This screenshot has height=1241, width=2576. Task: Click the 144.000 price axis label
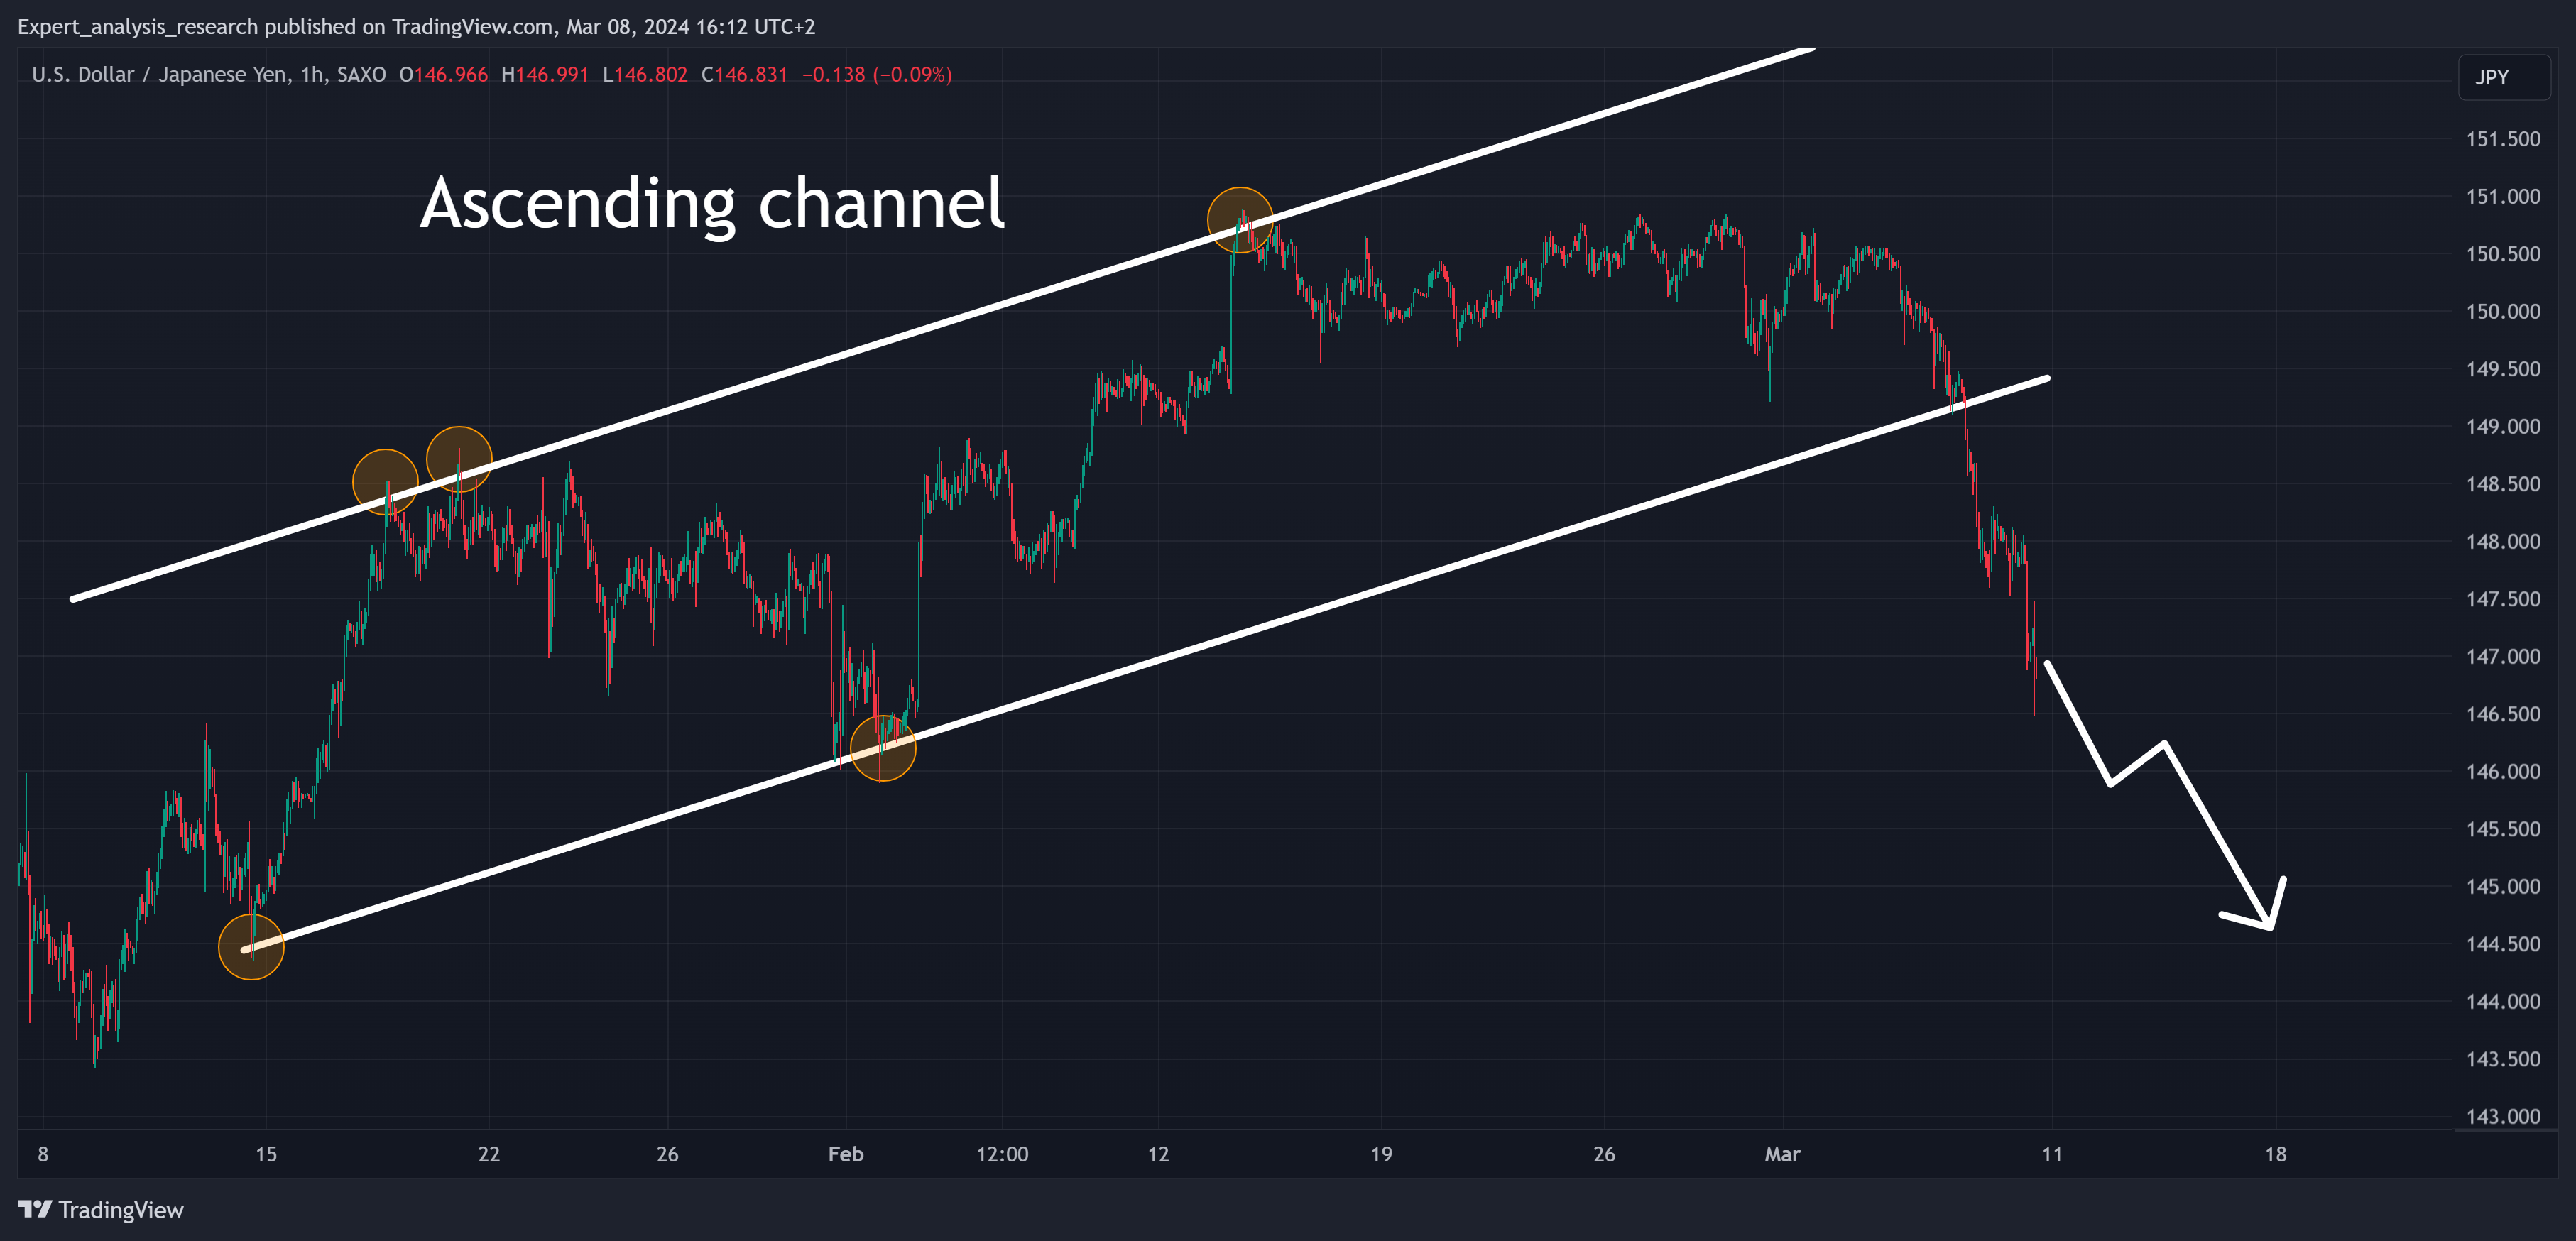(x=2503, y=1001)
